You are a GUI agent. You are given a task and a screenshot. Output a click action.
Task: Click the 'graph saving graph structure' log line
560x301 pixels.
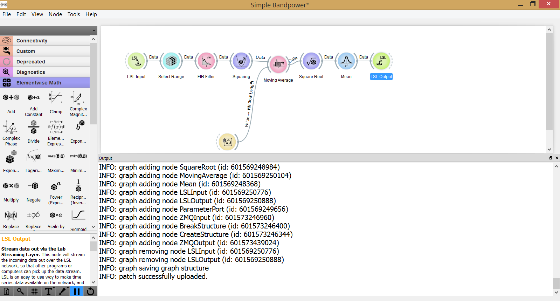click(x=154, y=268)
